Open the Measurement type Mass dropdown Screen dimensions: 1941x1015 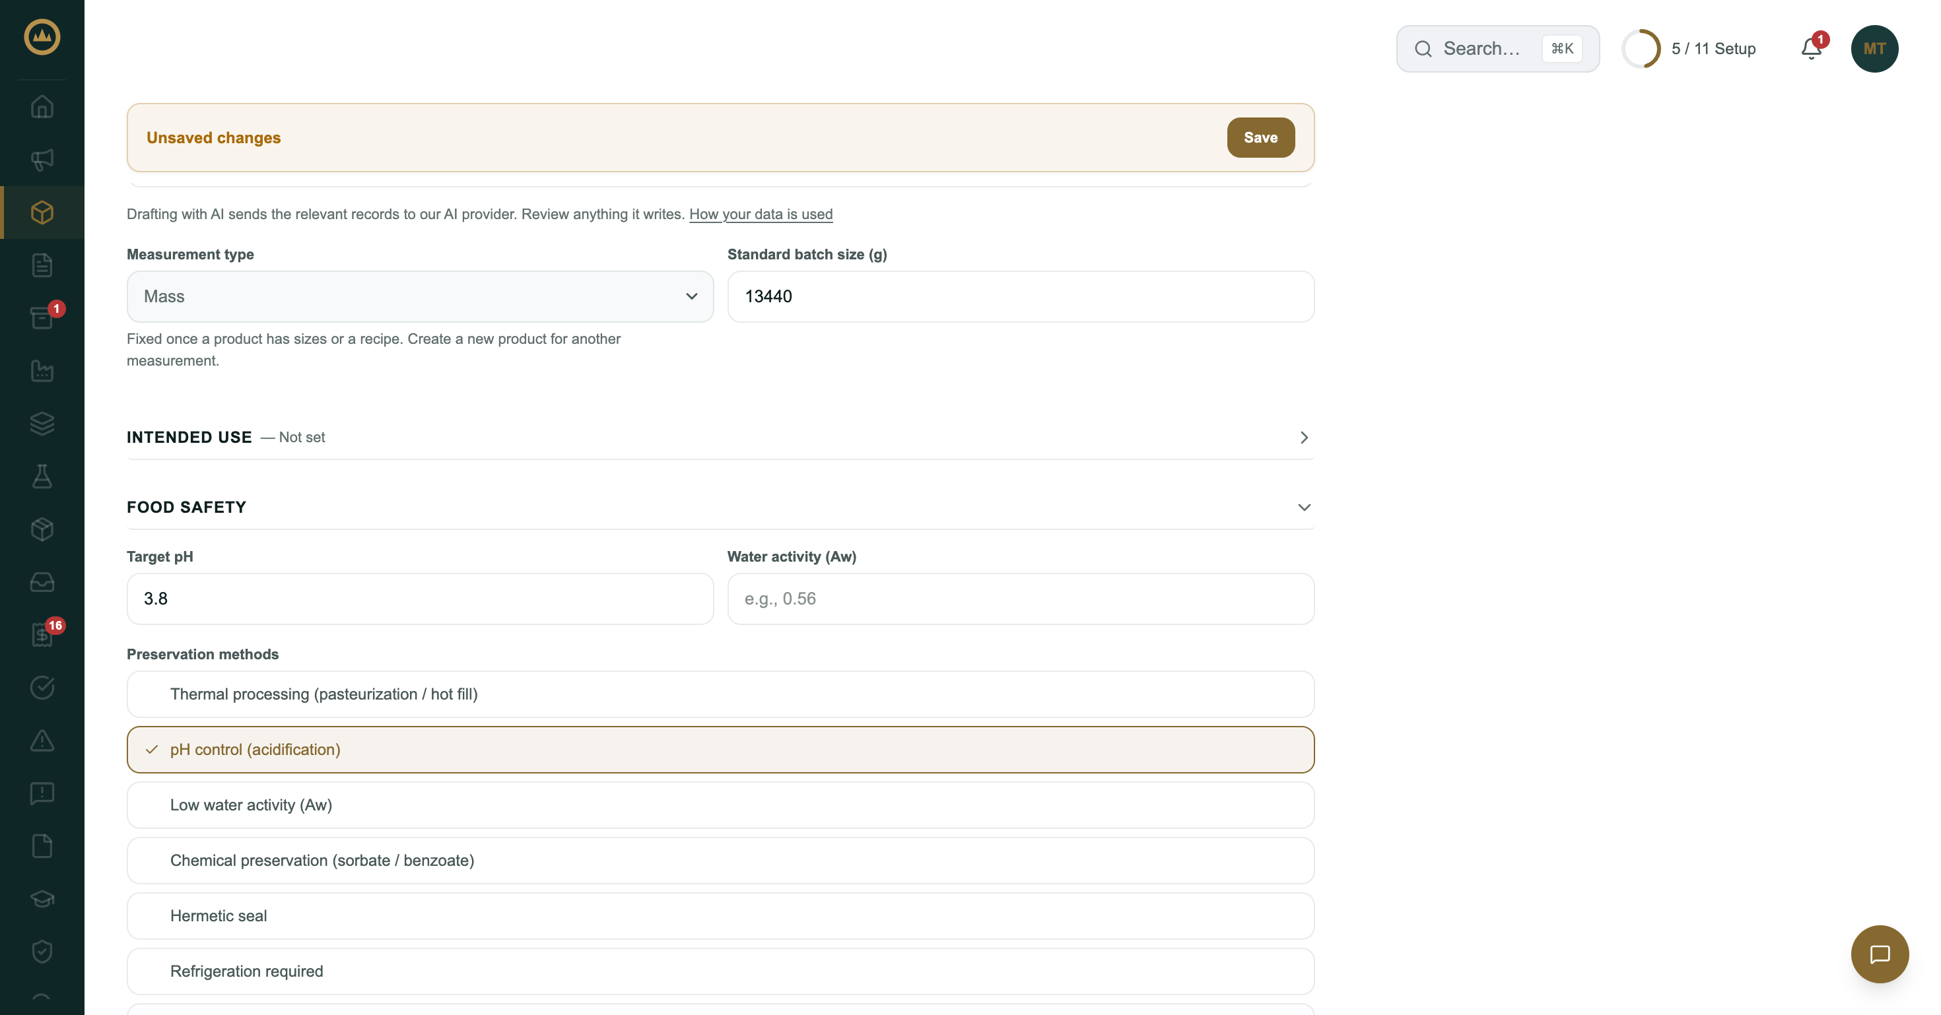click(x=420, y=297)
